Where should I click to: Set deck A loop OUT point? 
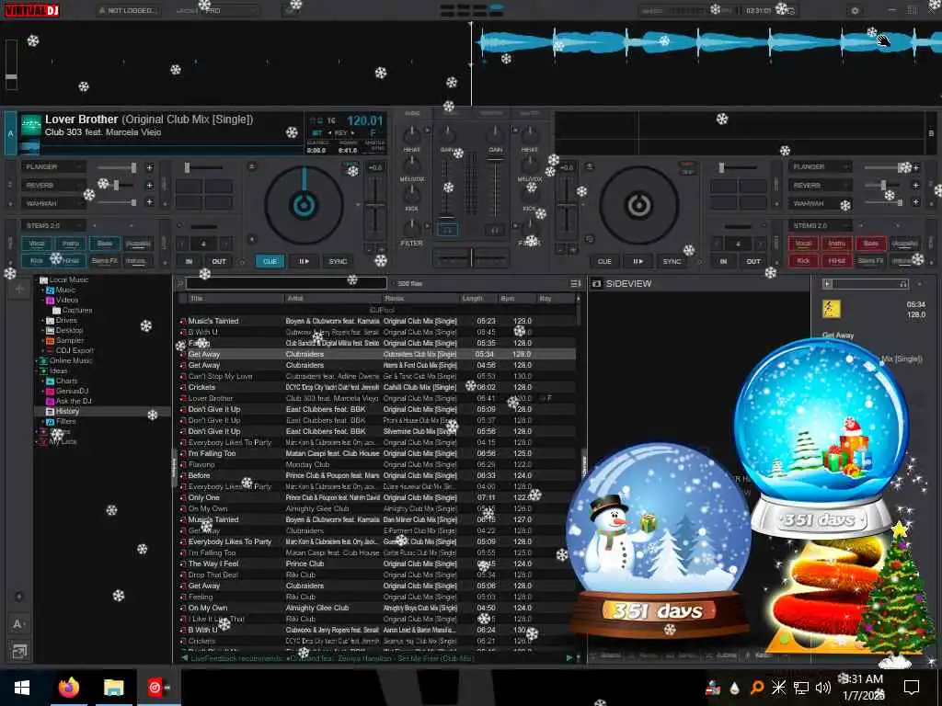coord(219,261)
